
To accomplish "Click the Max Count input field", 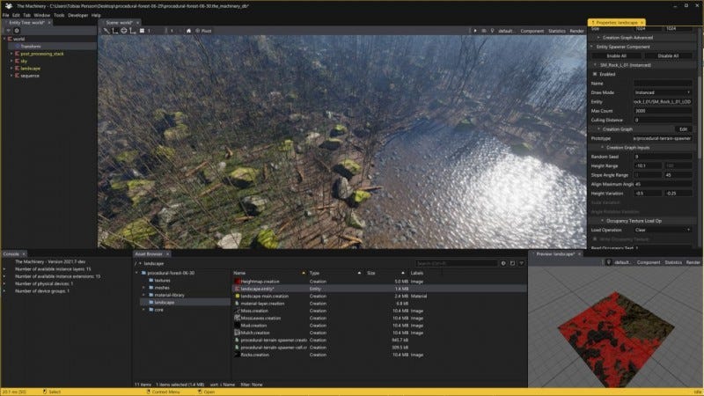I will [663, 111].
